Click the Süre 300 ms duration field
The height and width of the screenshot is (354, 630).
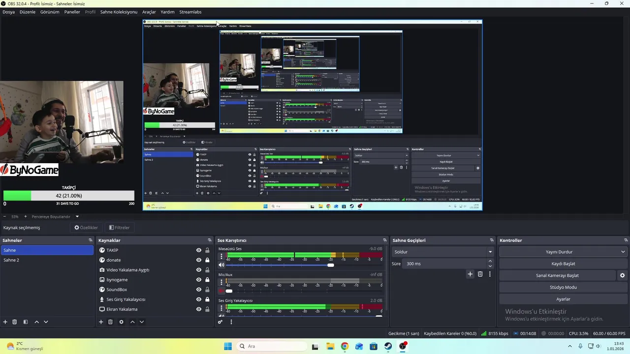[444, 264]
